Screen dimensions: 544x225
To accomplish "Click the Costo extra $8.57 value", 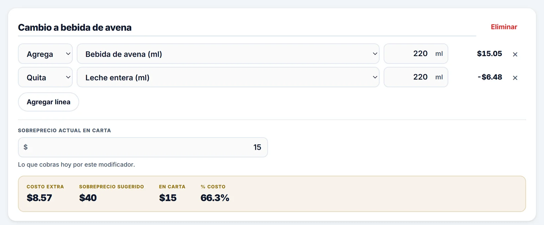I will pyautogui.click(x=39, y=198).
